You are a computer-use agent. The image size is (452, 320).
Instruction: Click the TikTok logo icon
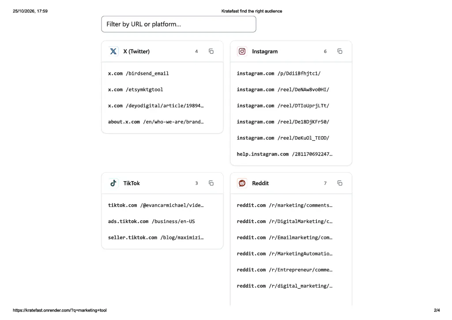(x=113, y=183)
